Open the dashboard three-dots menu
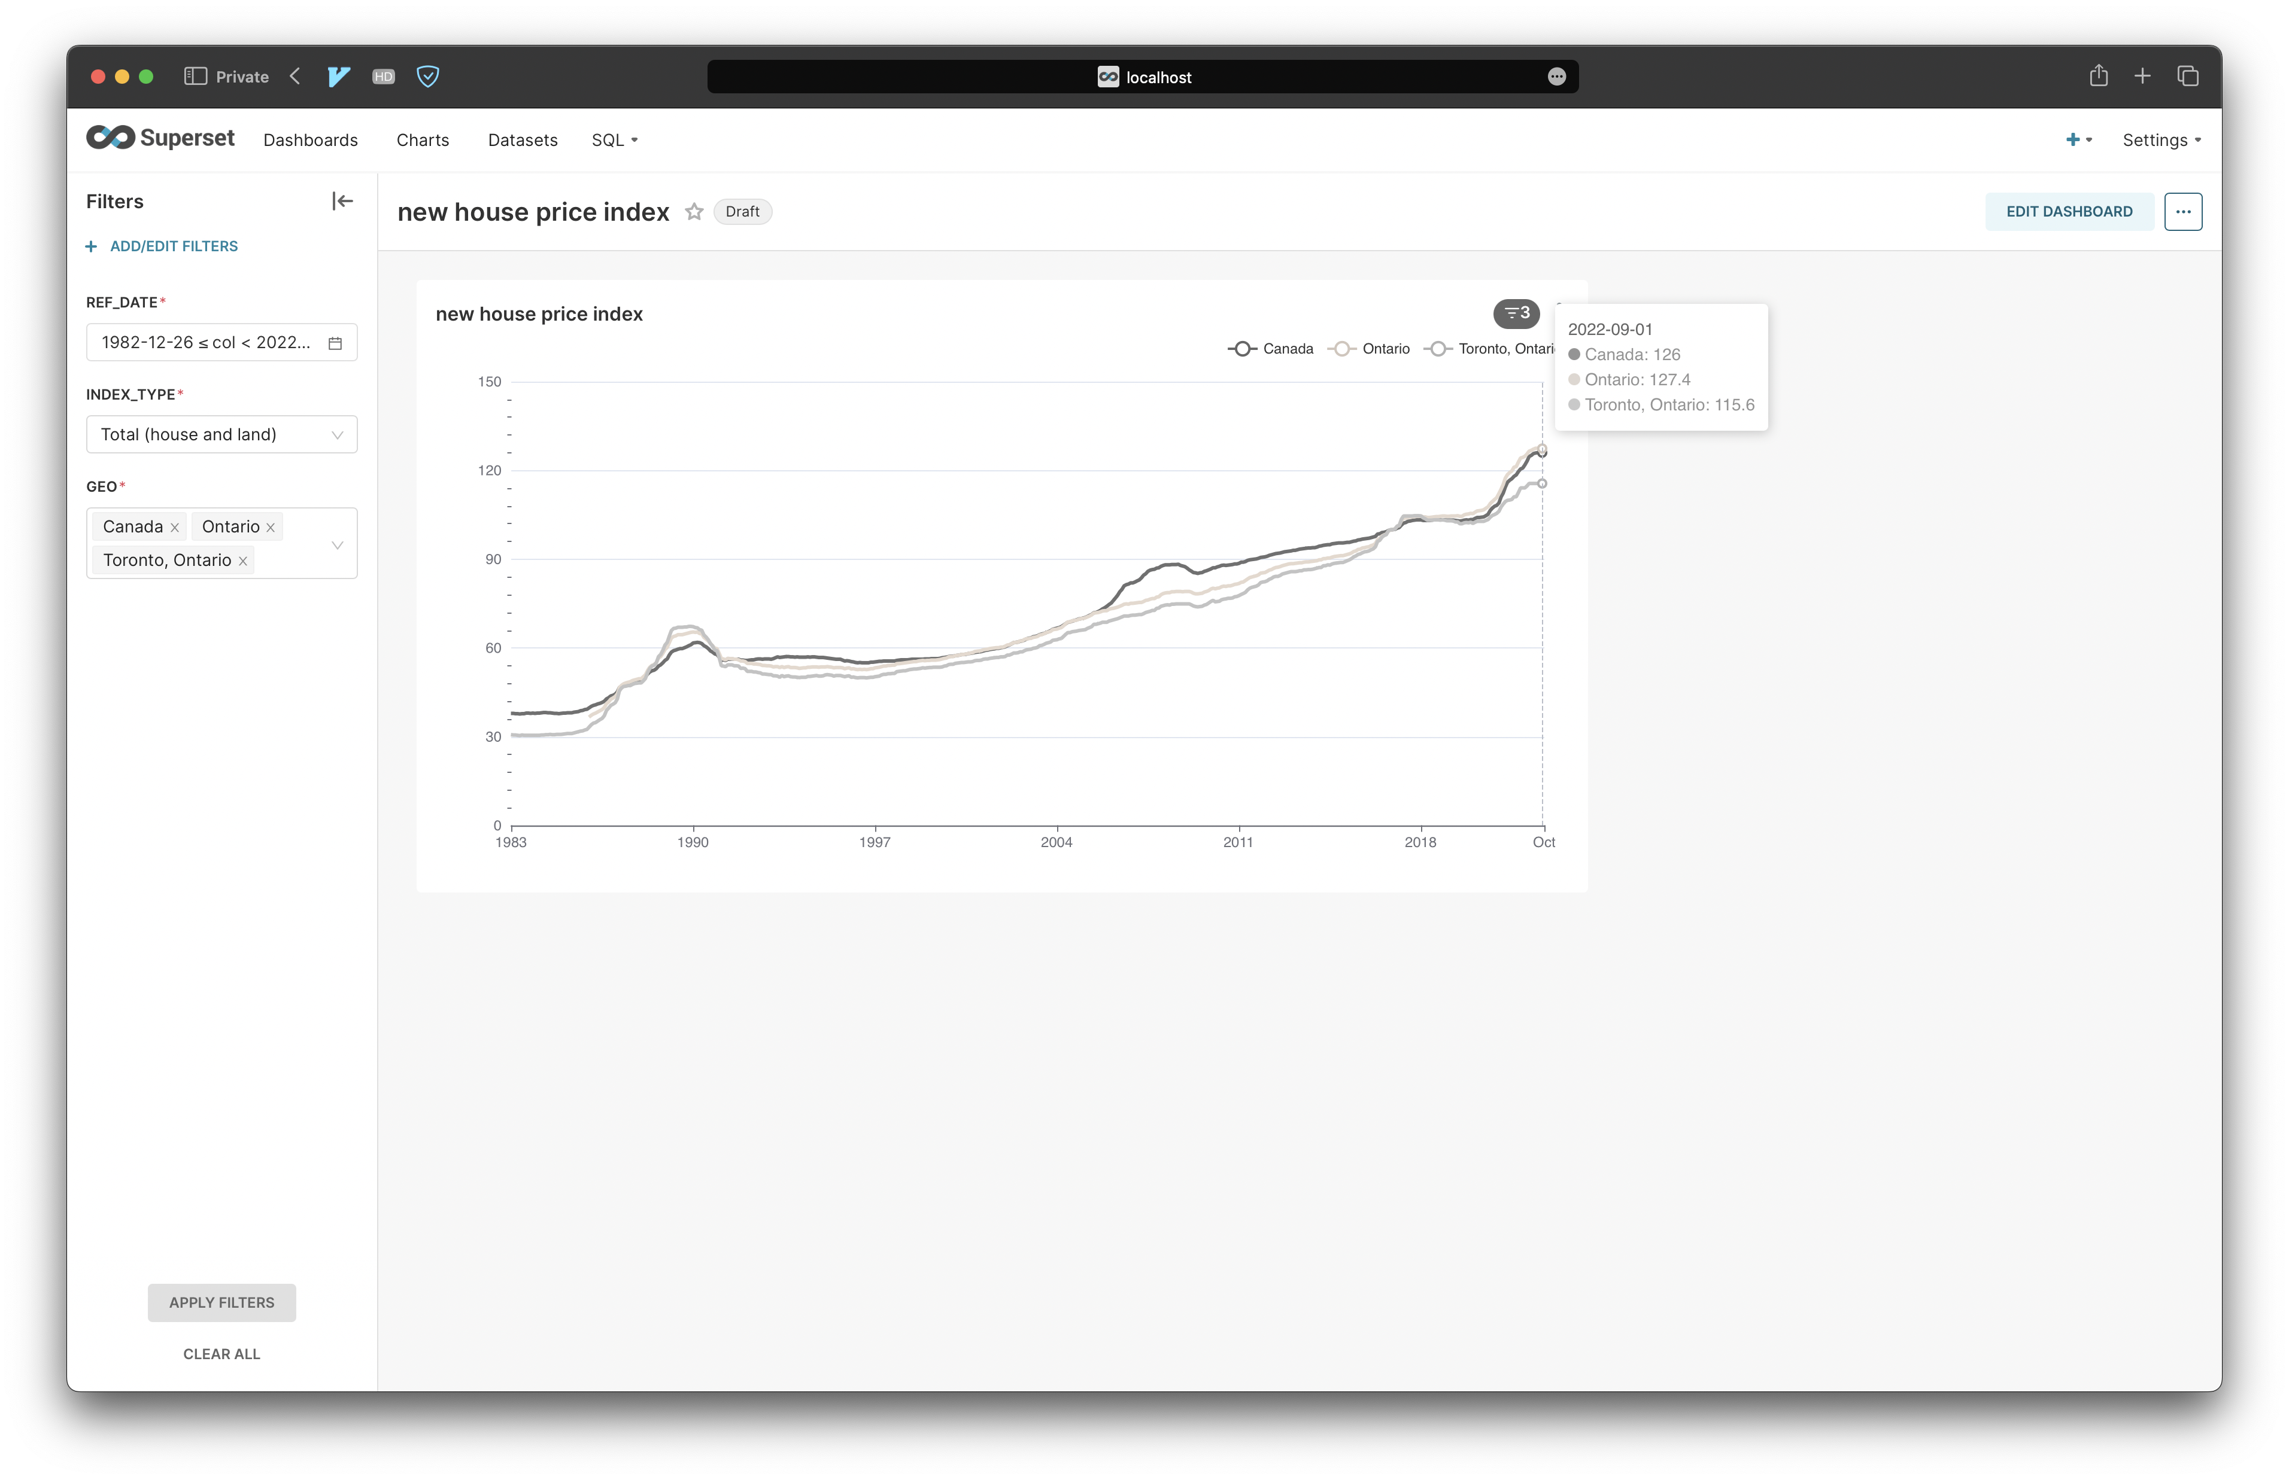 coord(2182,211)
